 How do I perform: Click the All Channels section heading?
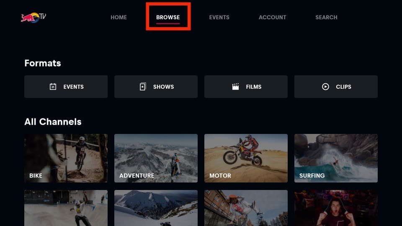[53, 122]
